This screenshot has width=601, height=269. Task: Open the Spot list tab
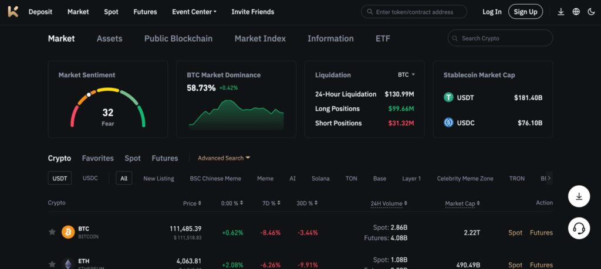pyautogui.click(x=133, y=158)
